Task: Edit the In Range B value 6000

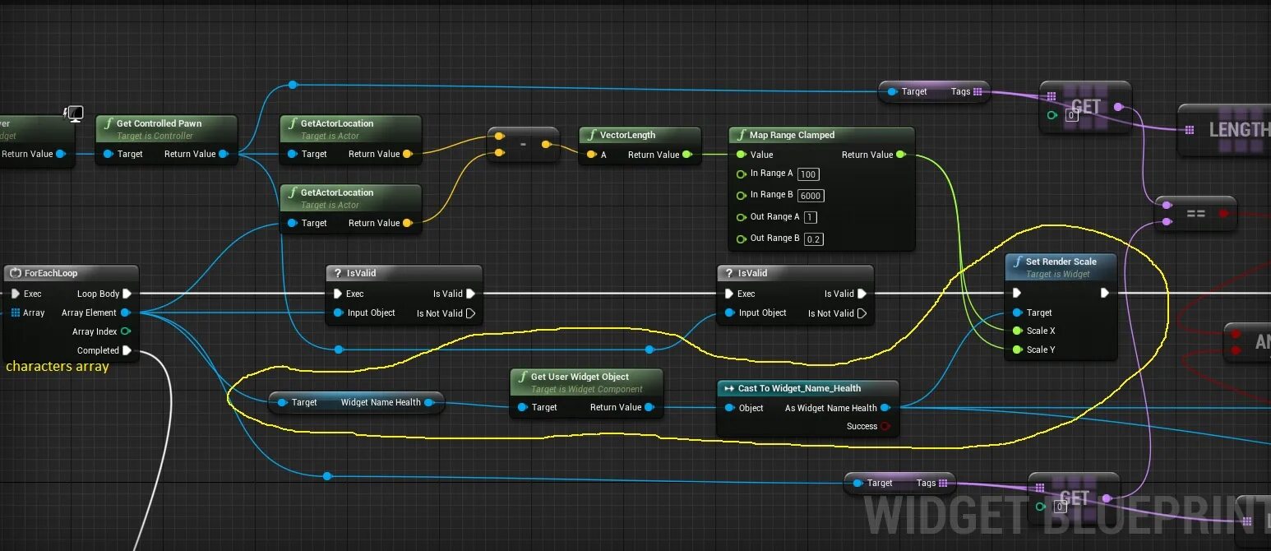Action: tap(811, 196)
